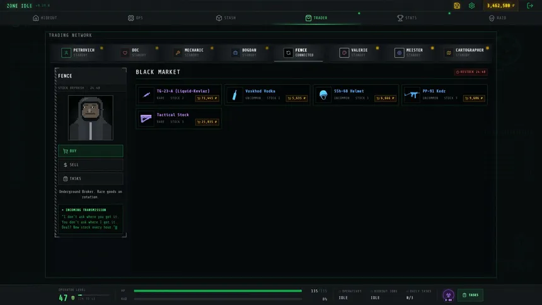The width and height of the screenshot is (542, 305).
Task: Click Bogdan's briefcase icon
Action: coord(236,53)
